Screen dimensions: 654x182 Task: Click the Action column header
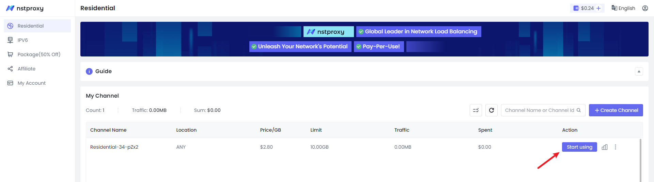(x=570, y=130)
